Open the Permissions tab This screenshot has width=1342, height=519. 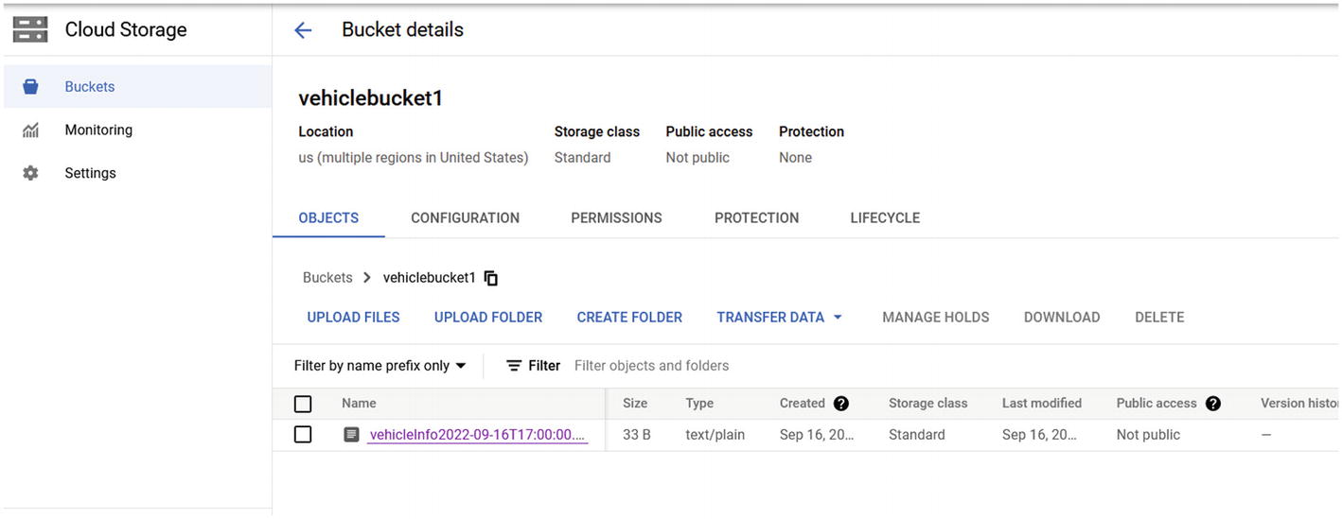point(616,218)
